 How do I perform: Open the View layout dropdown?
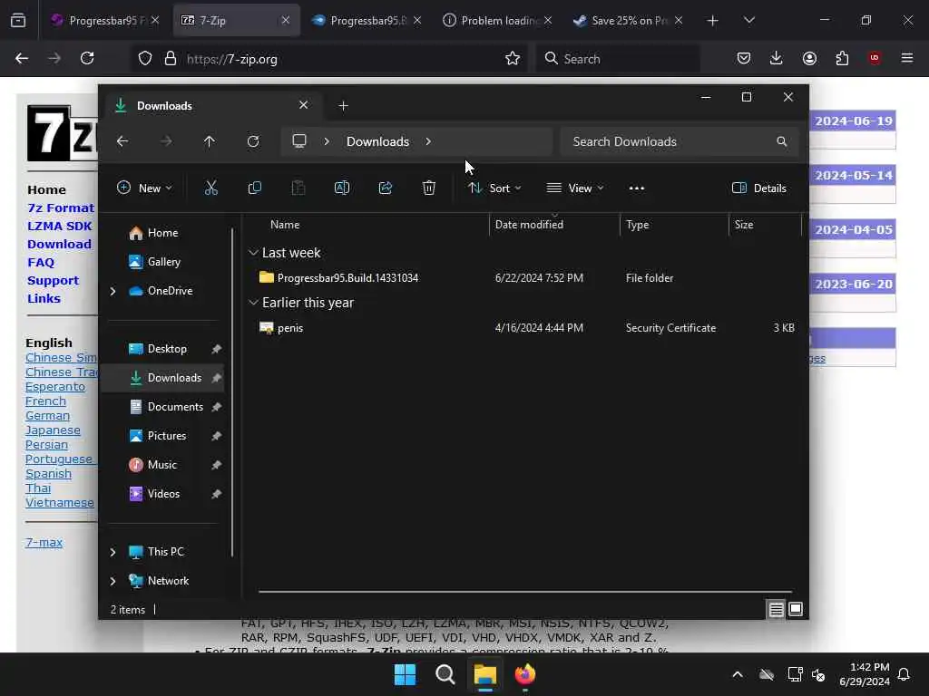coord(574,188)
